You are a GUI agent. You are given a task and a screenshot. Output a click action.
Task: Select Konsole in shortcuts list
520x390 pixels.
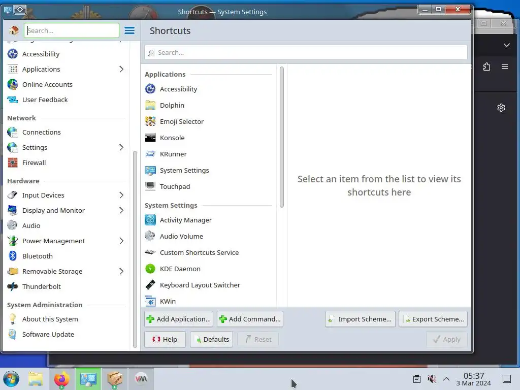[x=209, y=138]
